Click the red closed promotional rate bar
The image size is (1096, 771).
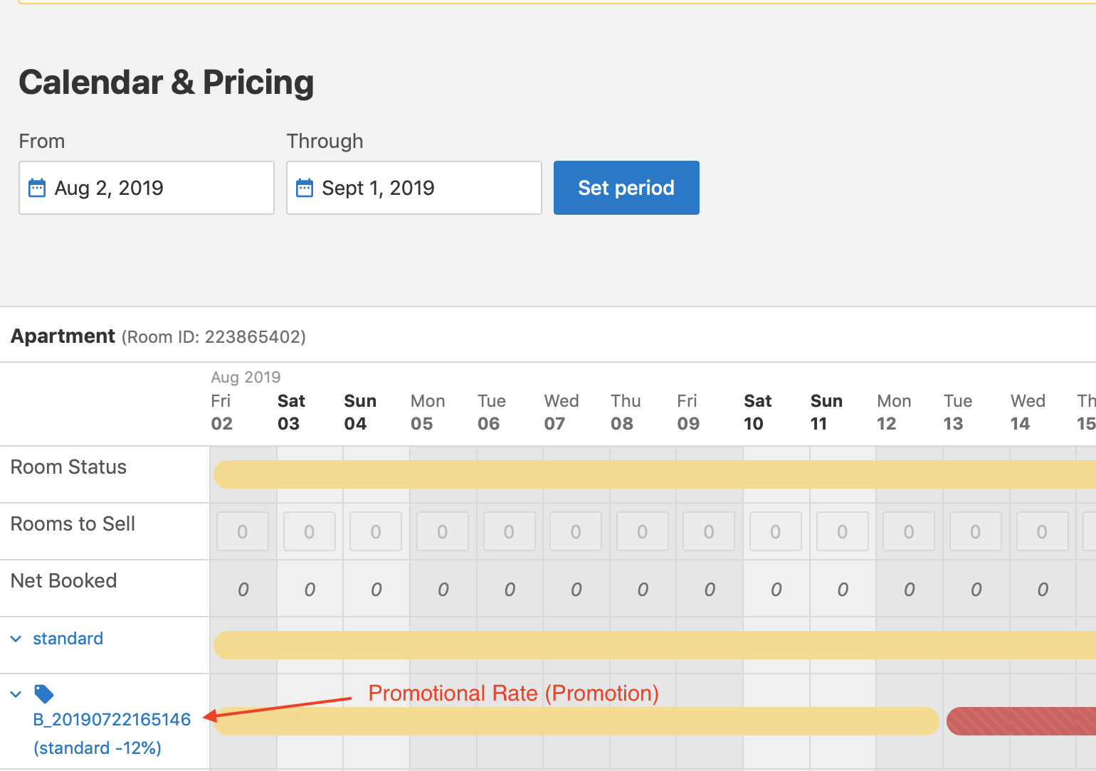(1021, 721)
